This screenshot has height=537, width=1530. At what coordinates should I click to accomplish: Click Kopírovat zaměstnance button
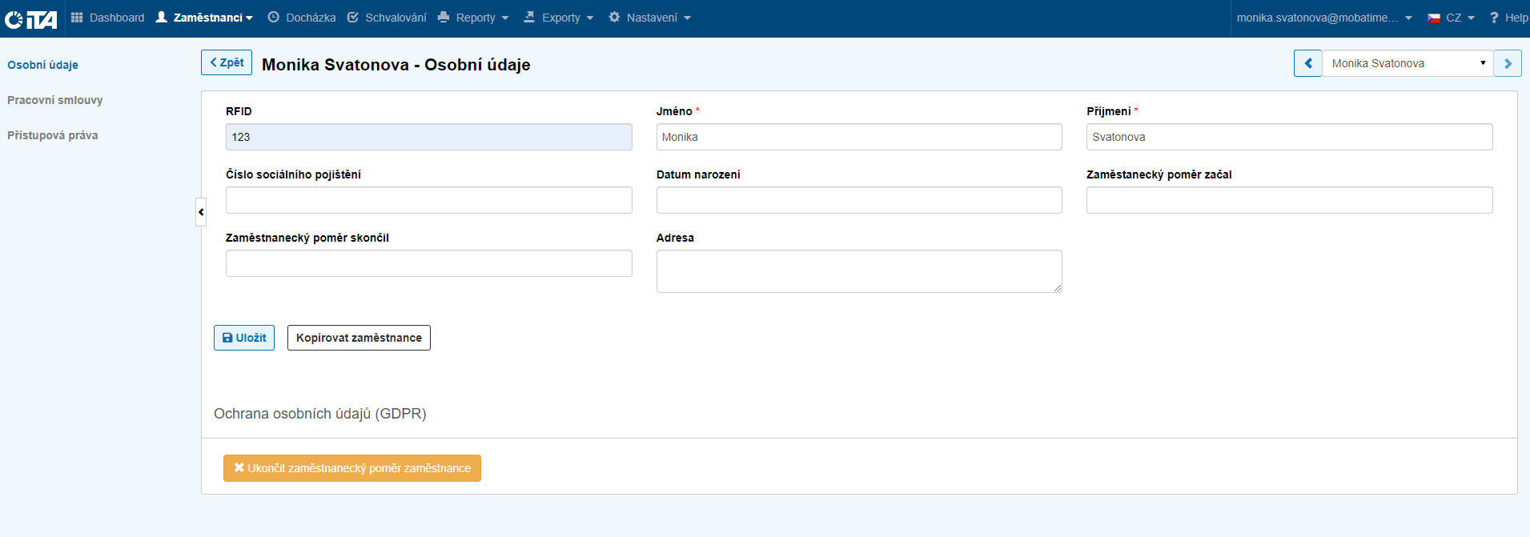pos(359,338)
